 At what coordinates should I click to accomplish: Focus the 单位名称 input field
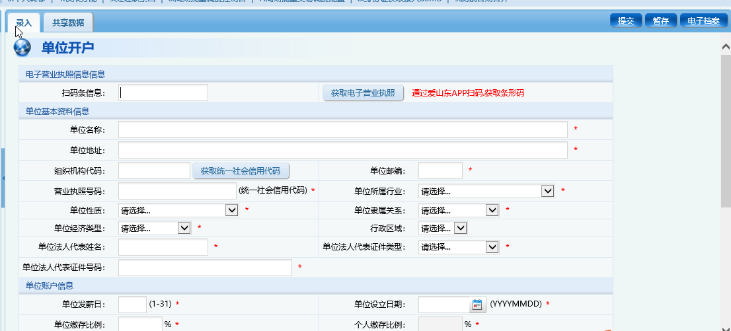(342, 129)
